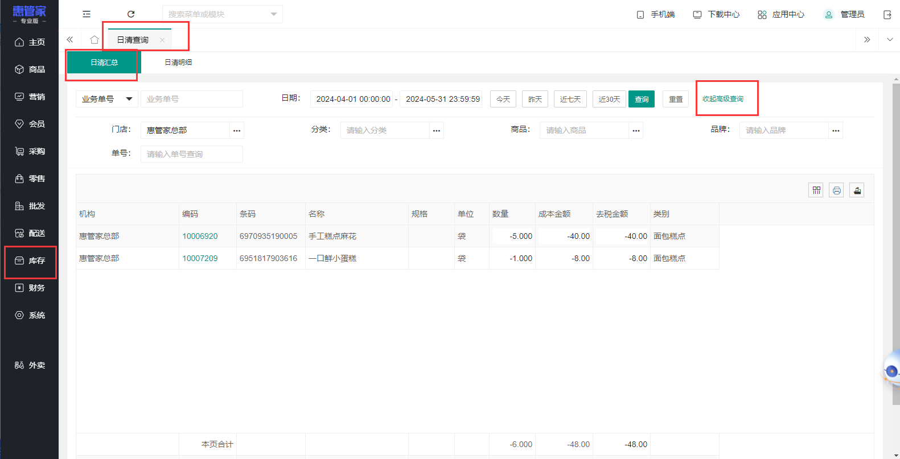Click the 今天 date shortcut button
Screen dimensions: 900x459
pyautogui.click(x=503, y=99)
